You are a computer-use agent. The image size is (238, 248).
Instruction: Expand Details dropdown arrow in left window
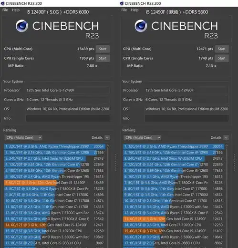(x=107, y=138)
